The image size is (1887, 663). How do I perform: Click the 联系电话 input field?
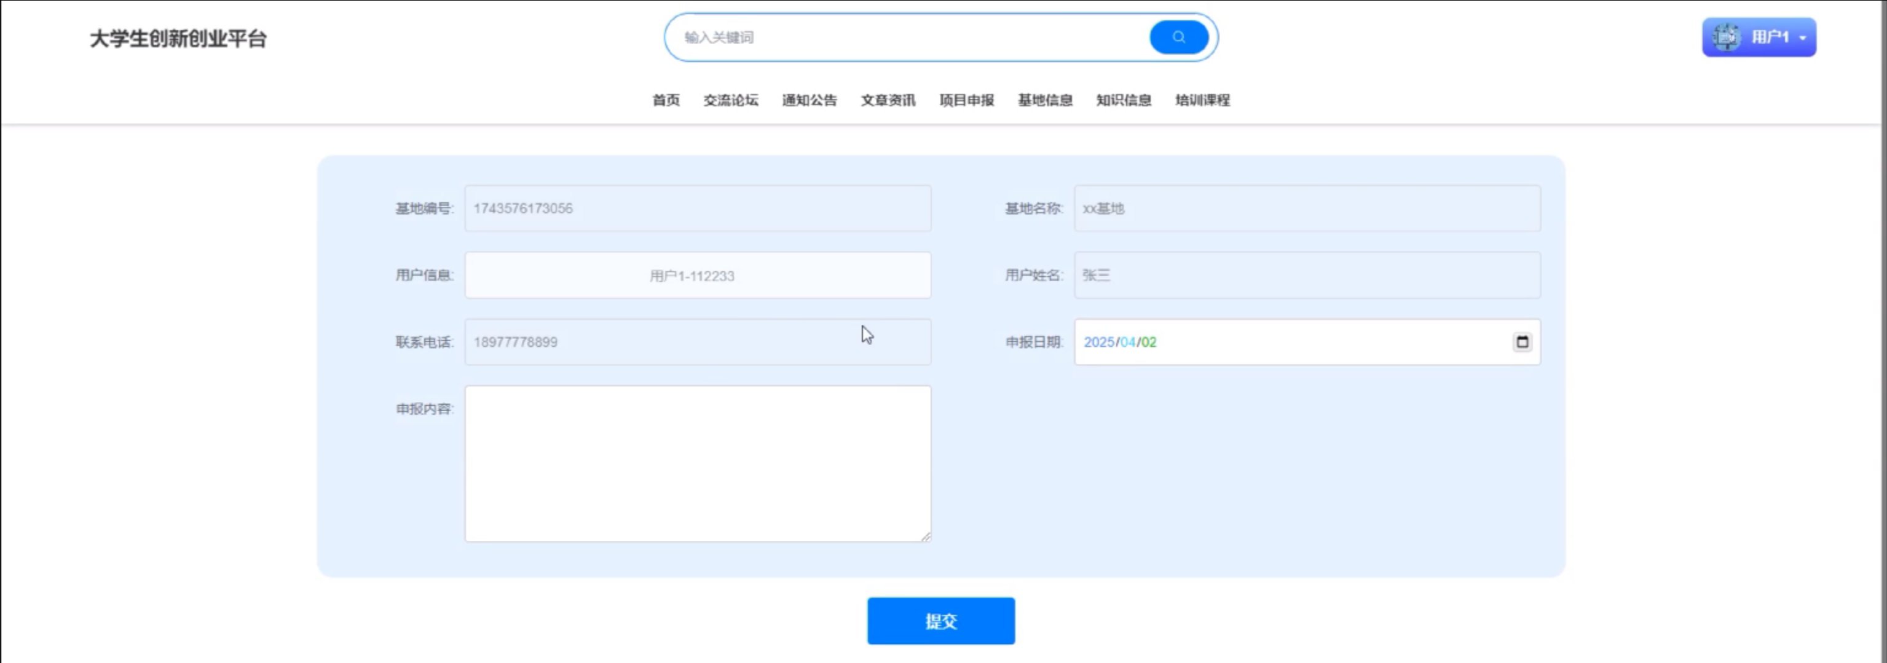click(x=698, y=343)
